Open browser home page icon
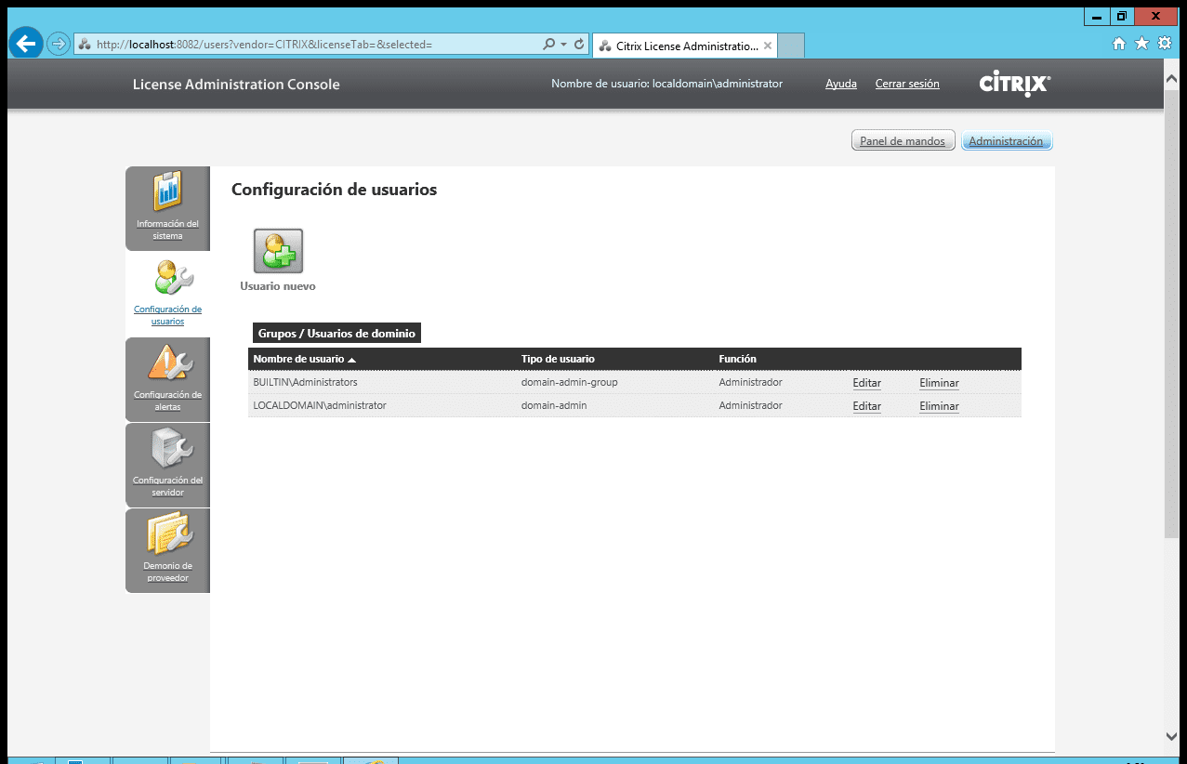Viewport: 1187px width, 764px height. click(x=1119, y=44)
